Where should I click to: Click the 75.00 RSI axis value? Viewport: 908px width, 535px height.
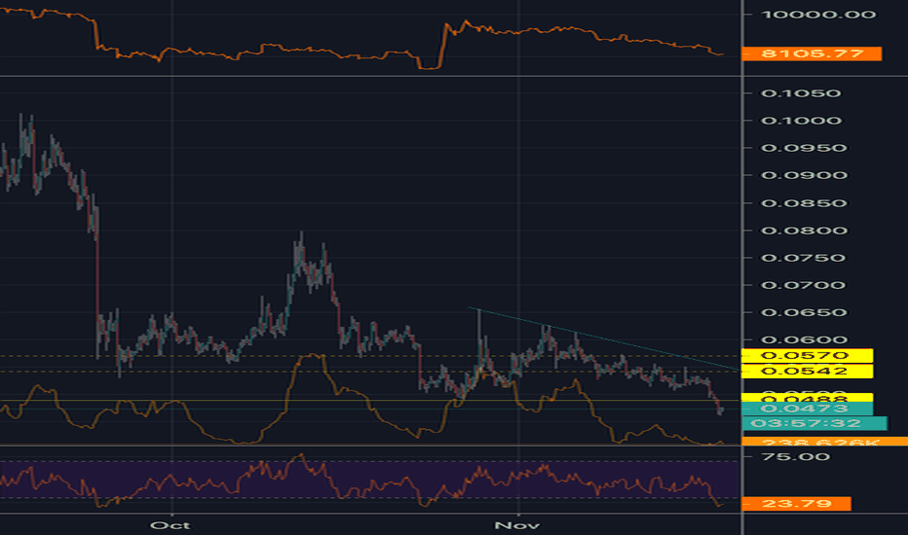pos(795,457)
